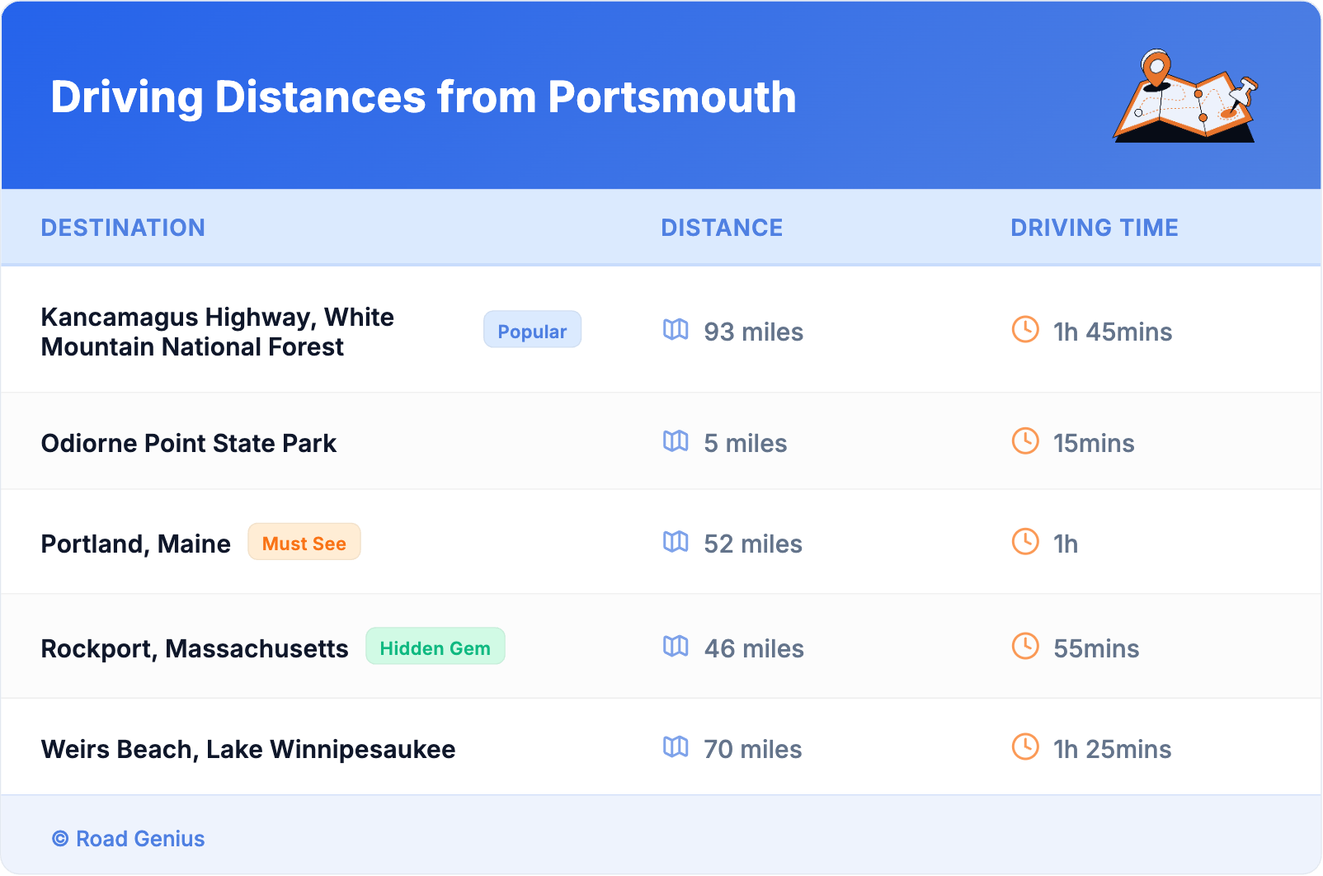1323x876 pixels.
Task: Click the Distance column header
Action: [x=722, y=228]
